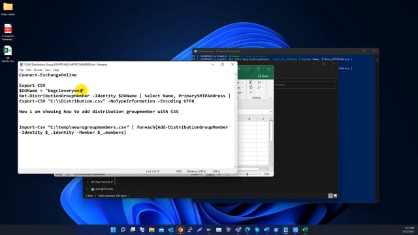Click the Notepad scrollbar down arrow
Viewport: 418px width, 235px height.
(236, 167)
